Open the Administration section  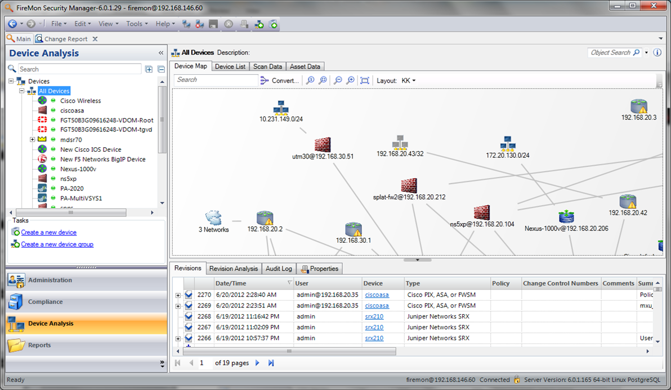(x=87, y=280)
